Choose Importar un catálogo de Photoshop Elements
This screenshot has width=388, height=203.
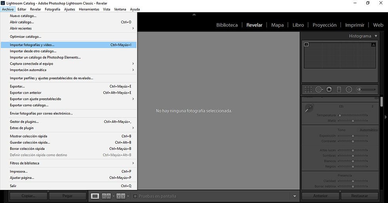pyautogui.click(x=68, y=57)
